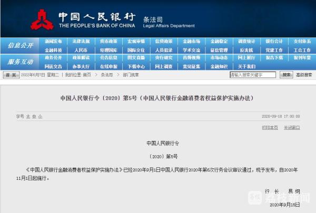Open 高级搜索 advanced search
Viewport: 316px width, 213px height.
click(x=304, y=75)
